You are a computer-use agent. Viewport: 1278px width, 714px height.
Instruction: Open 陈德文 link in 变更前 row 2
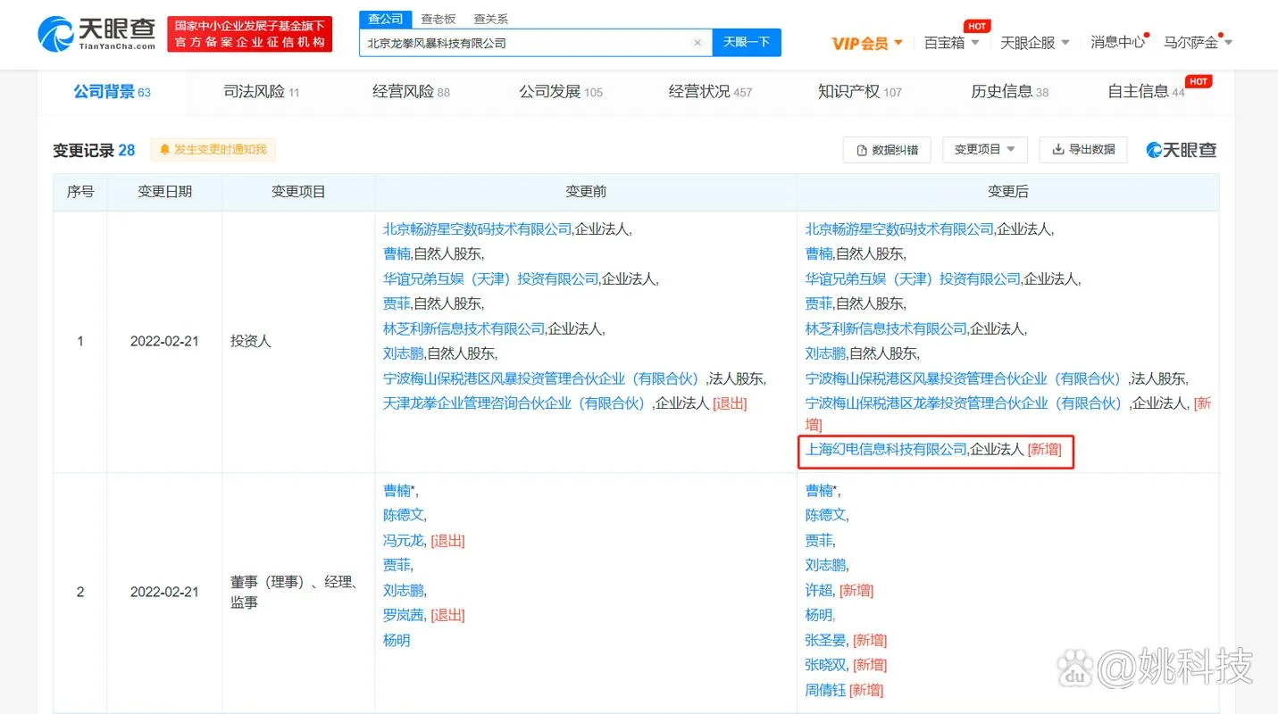coord(403,516)
